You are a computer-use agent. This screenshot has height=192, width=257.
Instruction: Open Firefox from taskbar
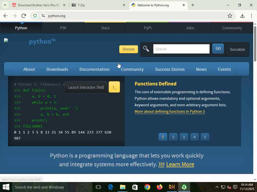pyautogui.click(x=159, y=187)
